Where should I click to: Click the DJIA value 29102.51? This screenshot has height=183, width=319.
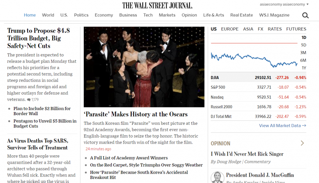[263, 77]
